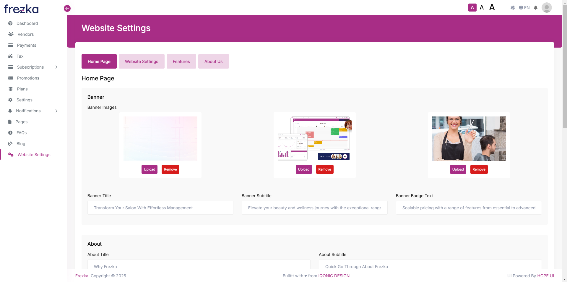567x282 pixels.
Task: Open the profile avatar menu
Action: 547,8
